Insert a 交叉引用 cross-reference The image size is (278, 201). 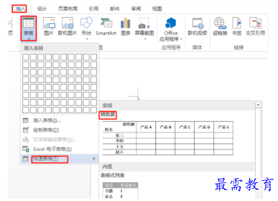click(255, 27)
